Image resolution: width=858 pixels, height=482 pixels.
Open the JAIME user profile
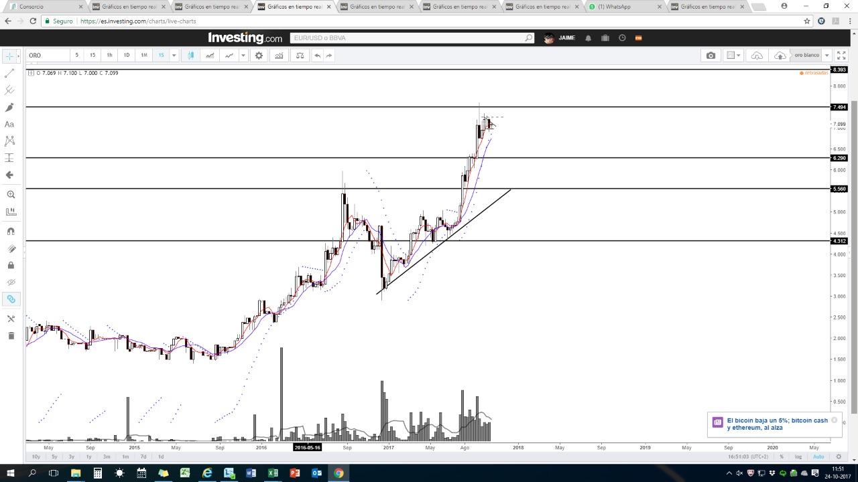559,38
